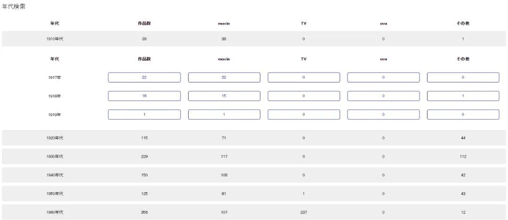
Task: Open 1918年 movie box showing 15
Action: point(224,96)
